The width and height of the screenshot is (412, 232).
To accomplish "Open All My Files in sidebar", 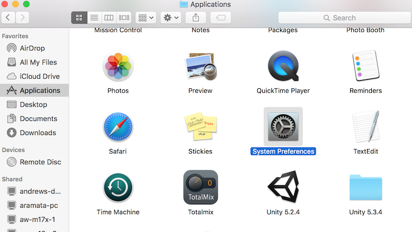I will point(34,62).
